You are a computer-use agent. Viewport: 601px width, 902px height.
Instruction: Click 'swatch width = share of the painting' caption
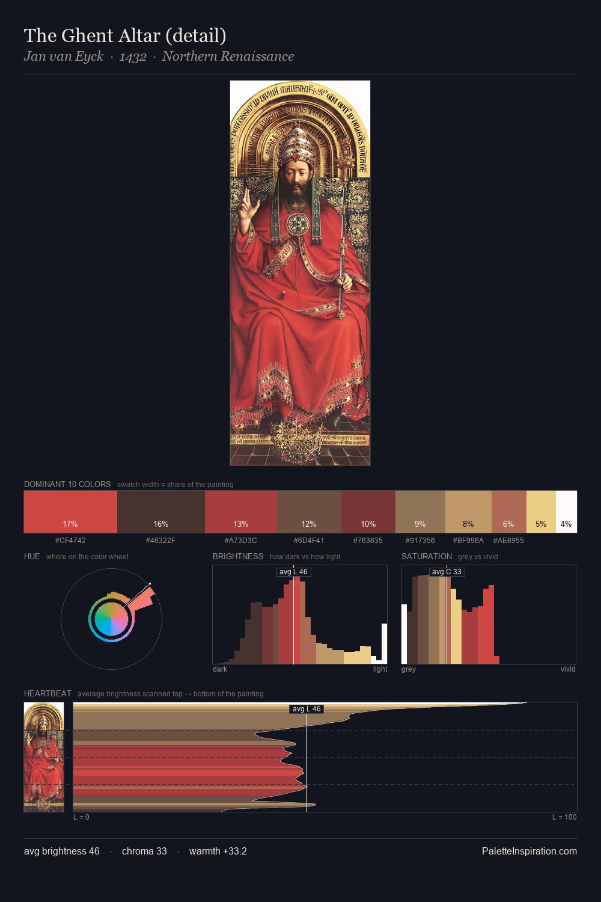point(175,485)
